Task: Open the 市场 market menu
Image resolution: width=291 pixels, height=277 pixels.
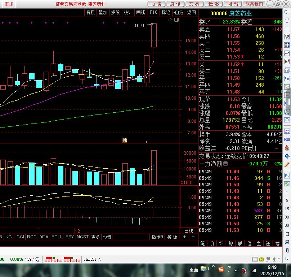Action: 9,4
